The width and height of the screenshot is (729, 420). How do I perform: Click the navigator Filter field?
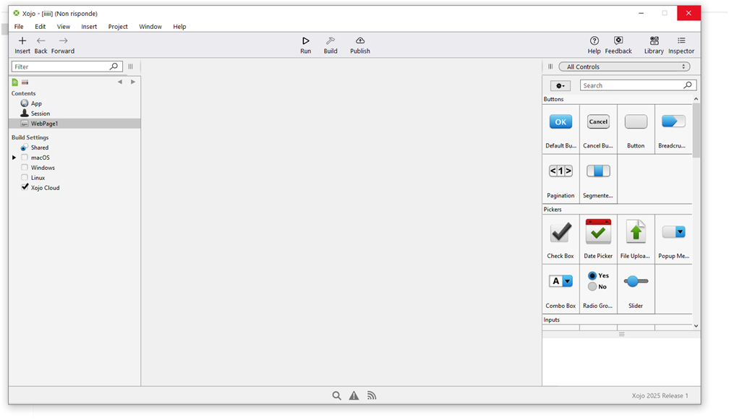pos(67,67)
